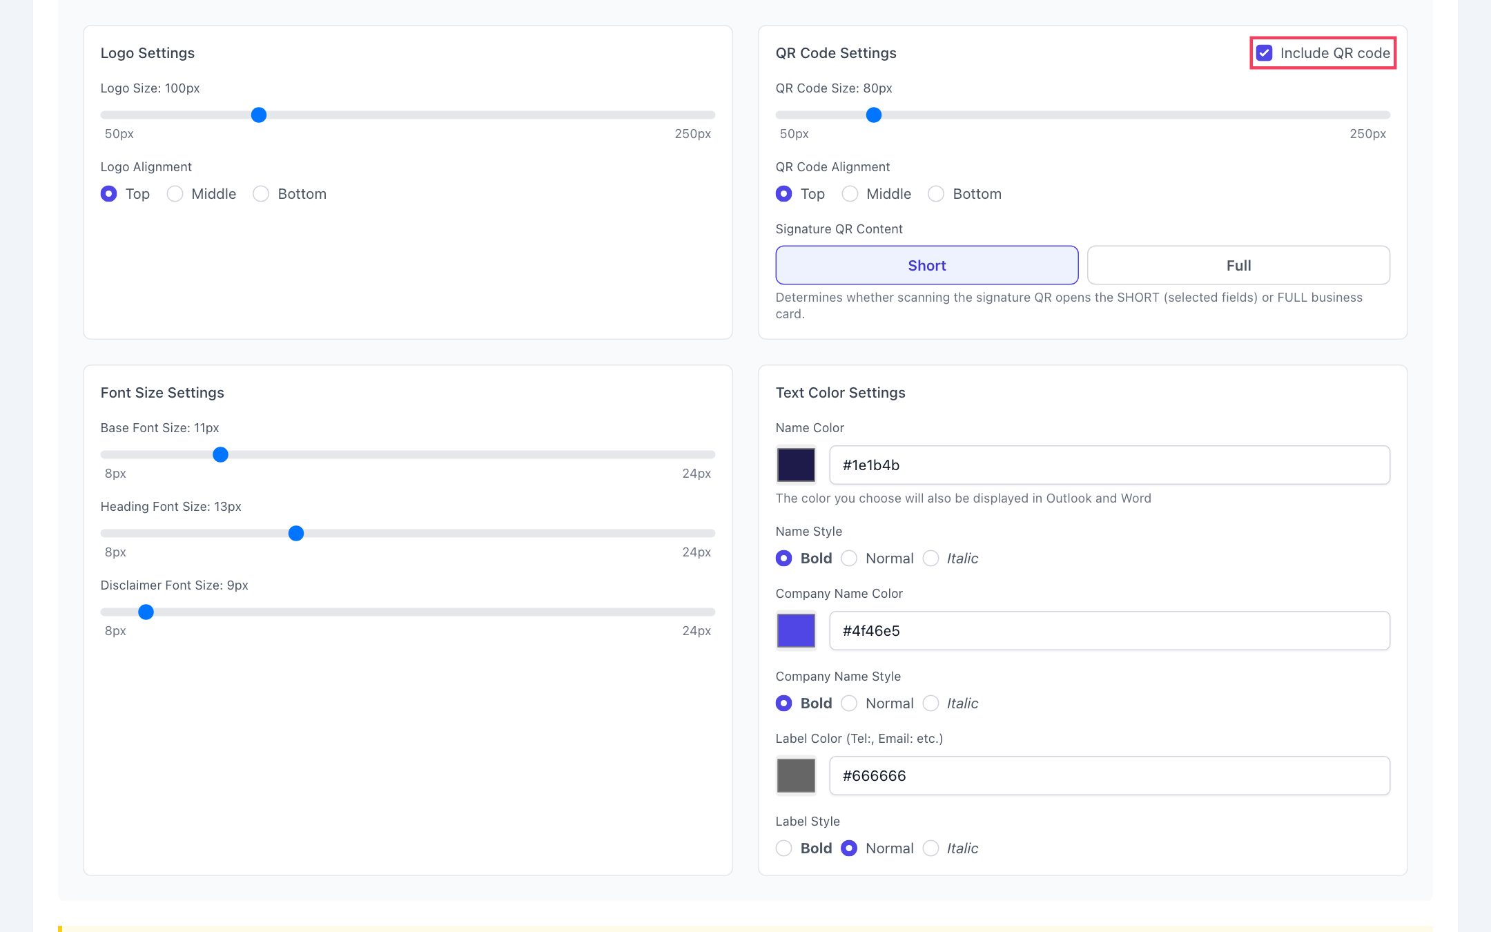This screenshot has width=1491, height=932.
Task: Click the Base Font Size slider handle
Action: 220,455
